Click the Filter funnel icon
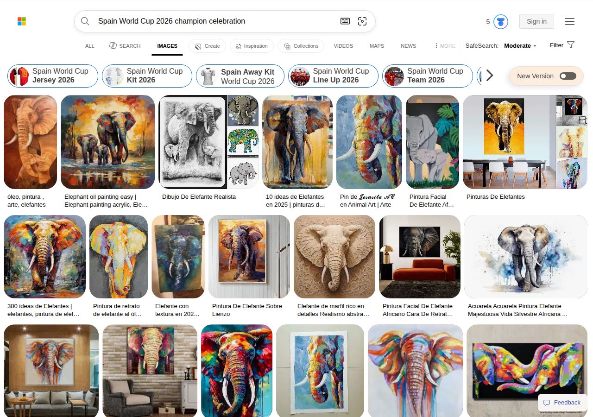The image size is (593, 417). [x=571, y=45]
